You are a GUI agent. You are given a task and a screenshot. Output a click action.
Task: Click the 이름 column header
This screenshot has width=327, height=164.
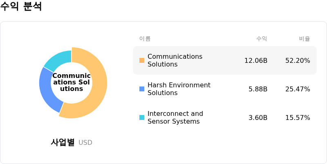pos(145,39)
